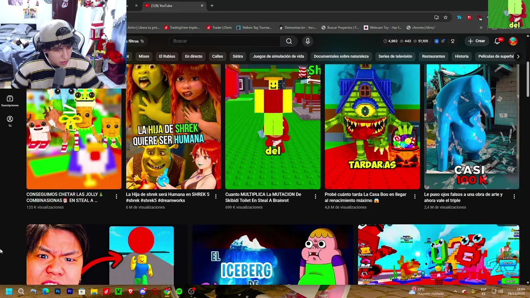The height and width of the screenshot is (298, 530).
Task: Open the TARDARÍAS Casa Boo thumbnail
Action: [x=372, y=126]
